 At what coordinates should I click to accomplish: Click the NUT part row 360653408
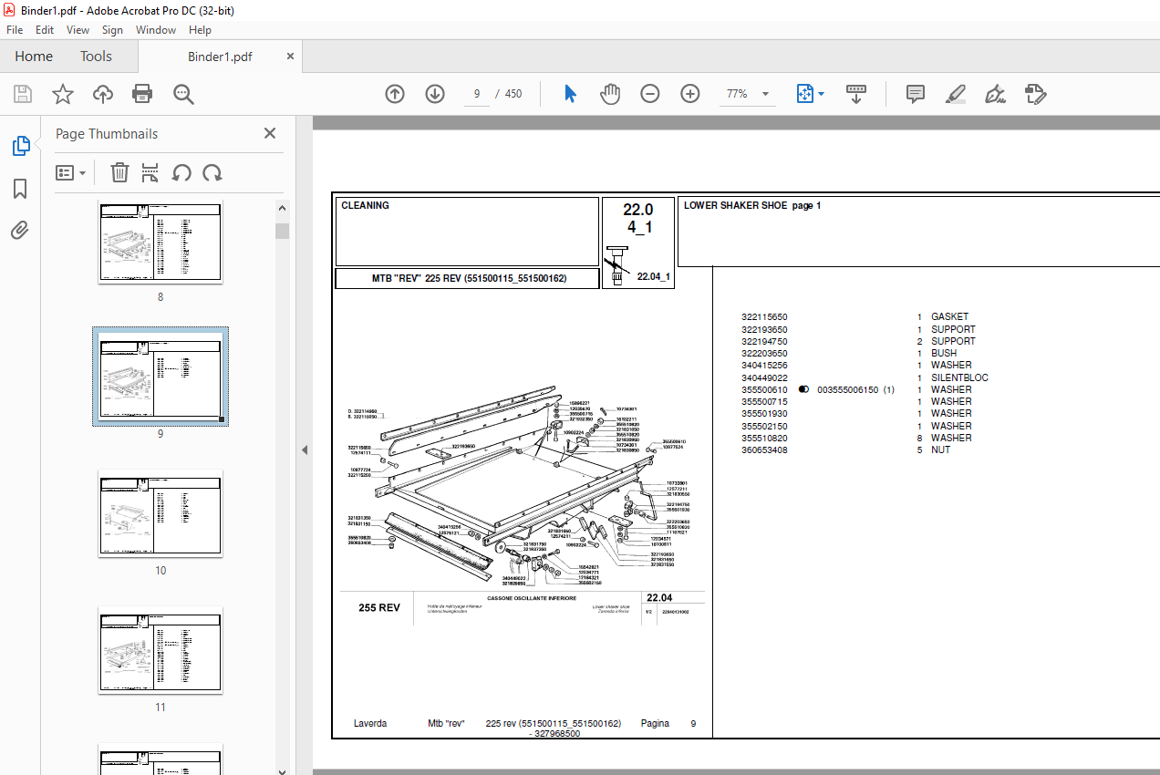[845, 449]
